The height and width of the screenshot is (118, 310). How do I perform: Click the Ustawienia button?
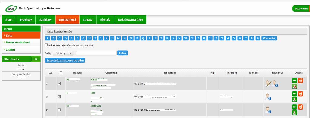pyautogui.click(x=301, y=8)
